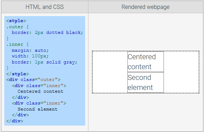
Task: Click the final closing </div> tag
Action: (15, 121)
